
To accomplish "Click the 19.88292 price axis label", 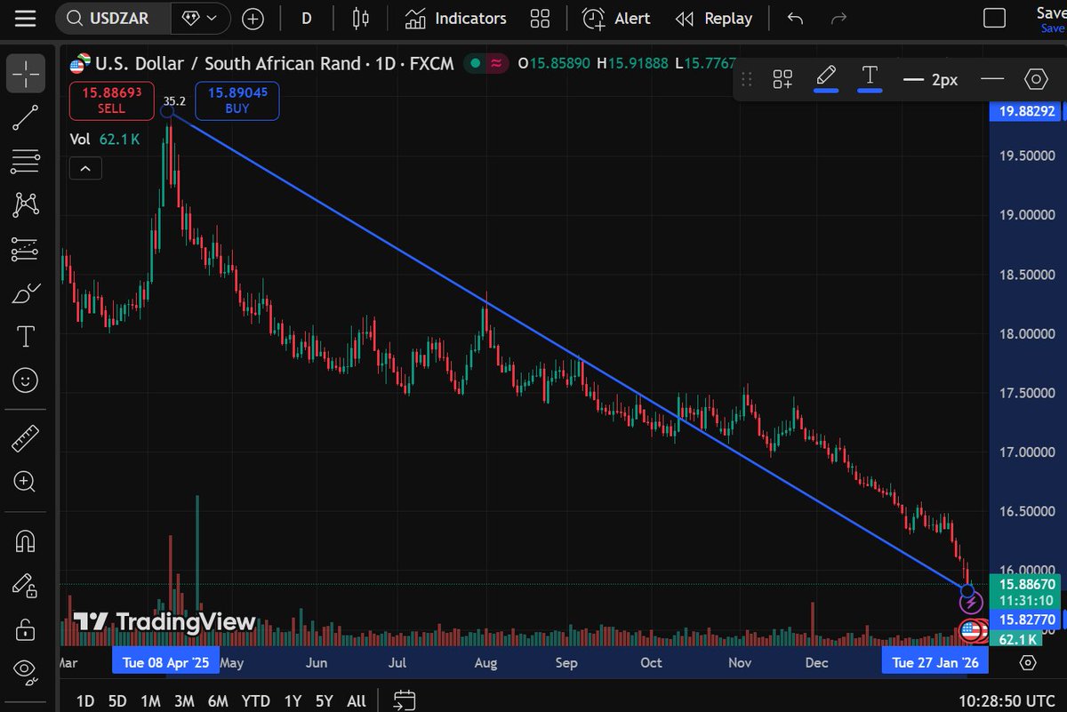I will (x=1027, y=112).
